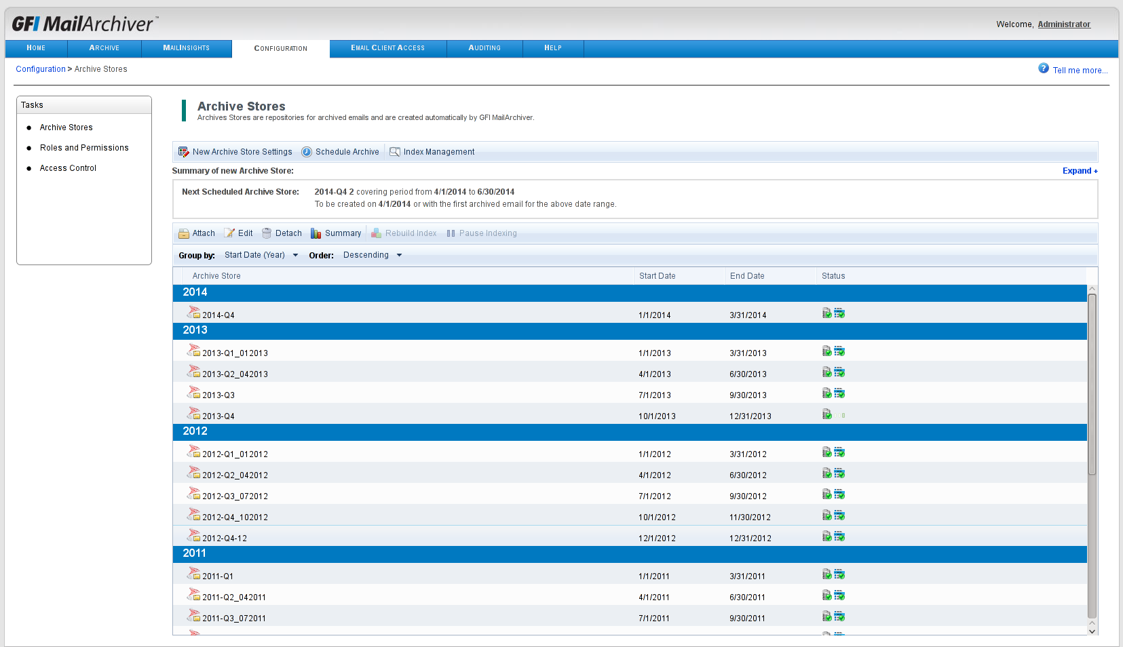Viewport: 1123px width, 647px height.
Task: Click the Configuration breadcrumb link
Action: 41,69
